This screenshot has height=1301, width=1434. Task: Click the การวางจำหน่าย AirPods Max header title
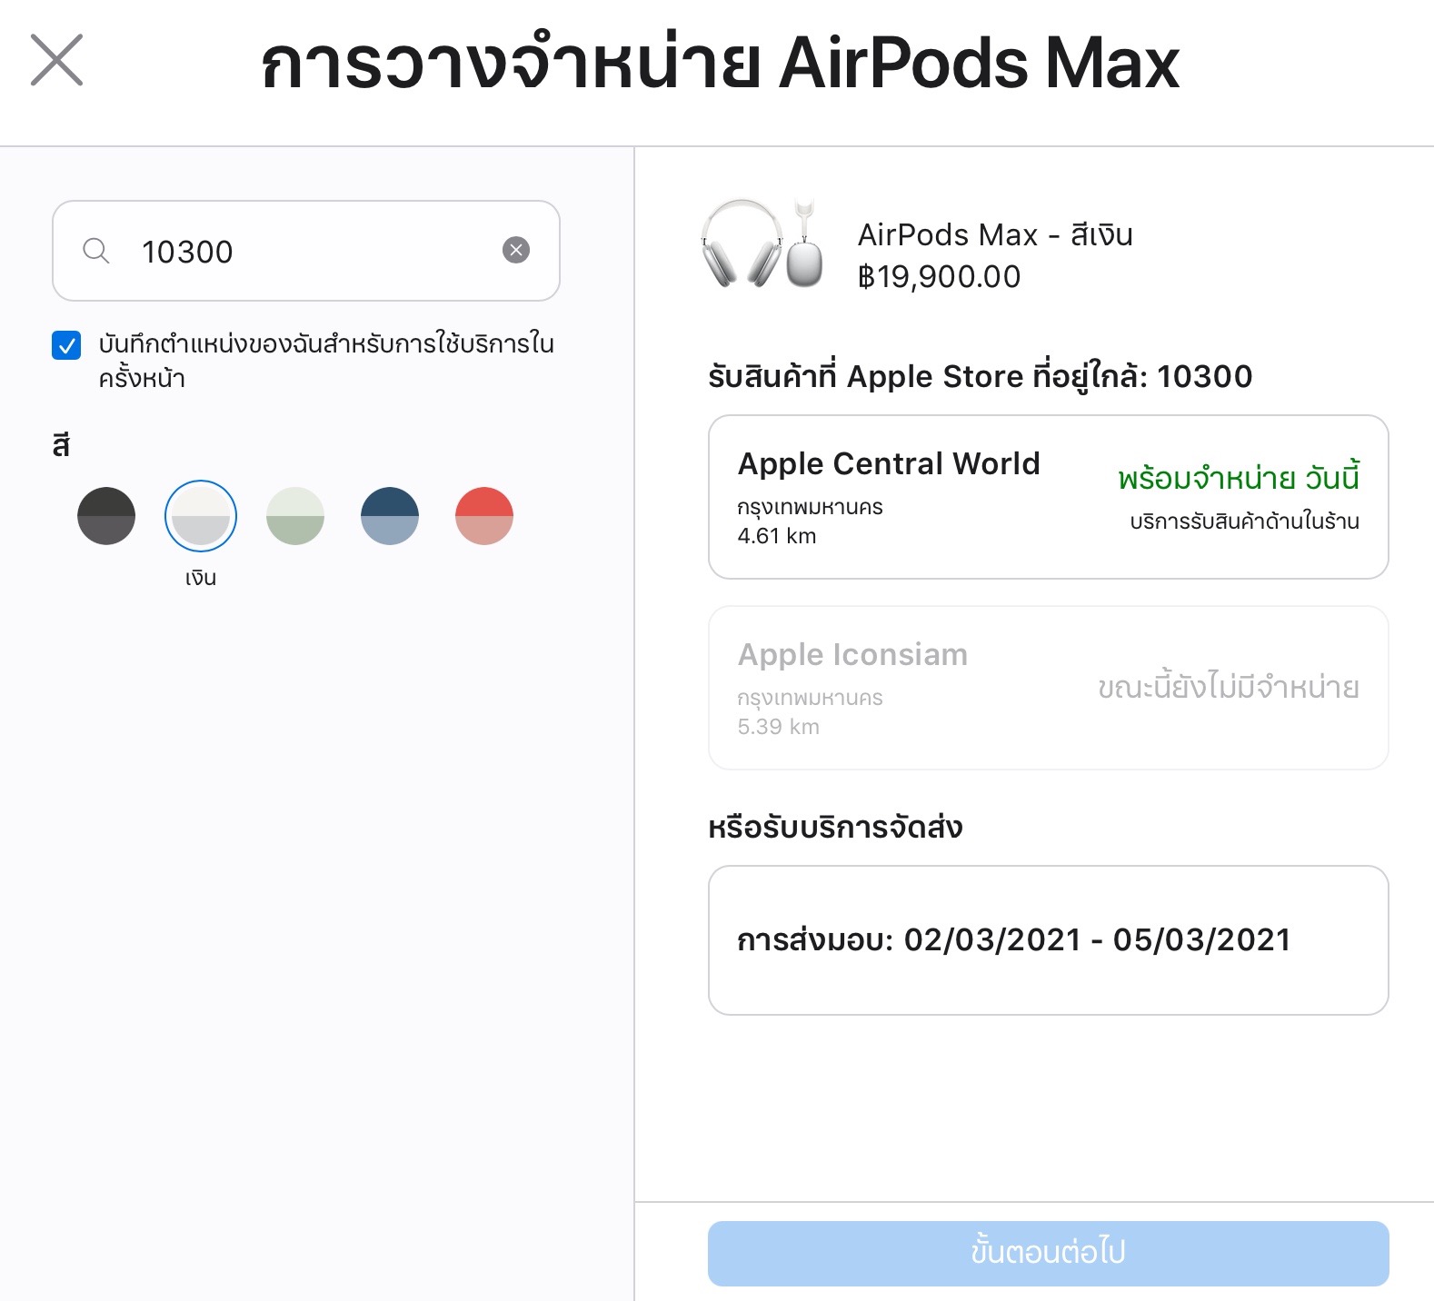pos(719,64)
